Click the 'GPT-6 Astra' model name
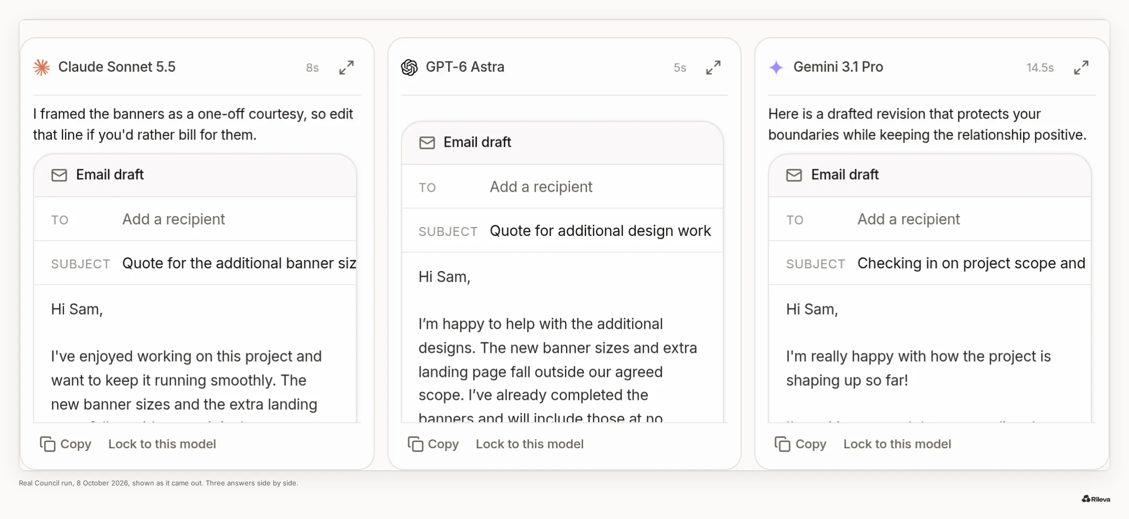 click(x=465, y=67)
